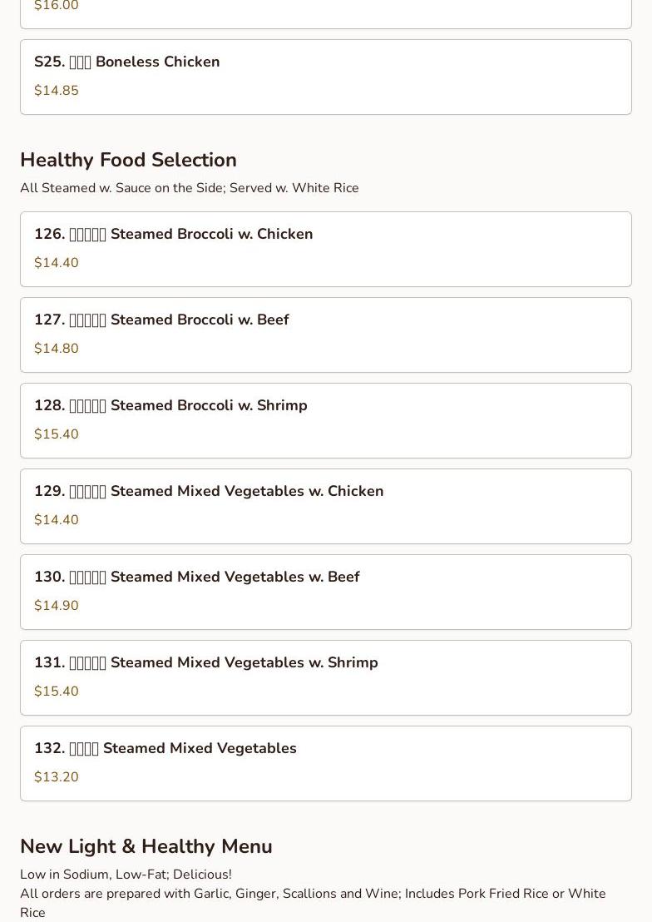
Task: Choose 132 Steamed Mixed Vegetables item
Action: (326, 764)
